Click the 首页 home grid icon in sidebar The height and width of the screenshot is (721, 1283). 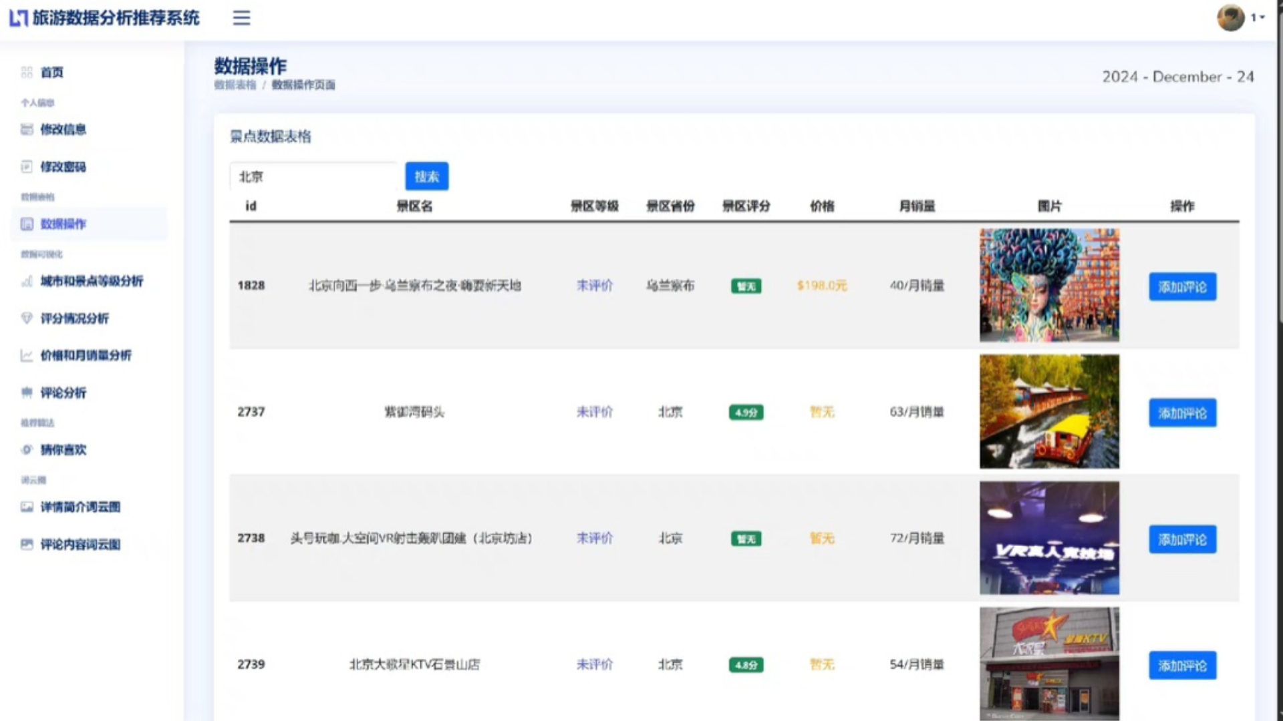click(x=27, y=72)
